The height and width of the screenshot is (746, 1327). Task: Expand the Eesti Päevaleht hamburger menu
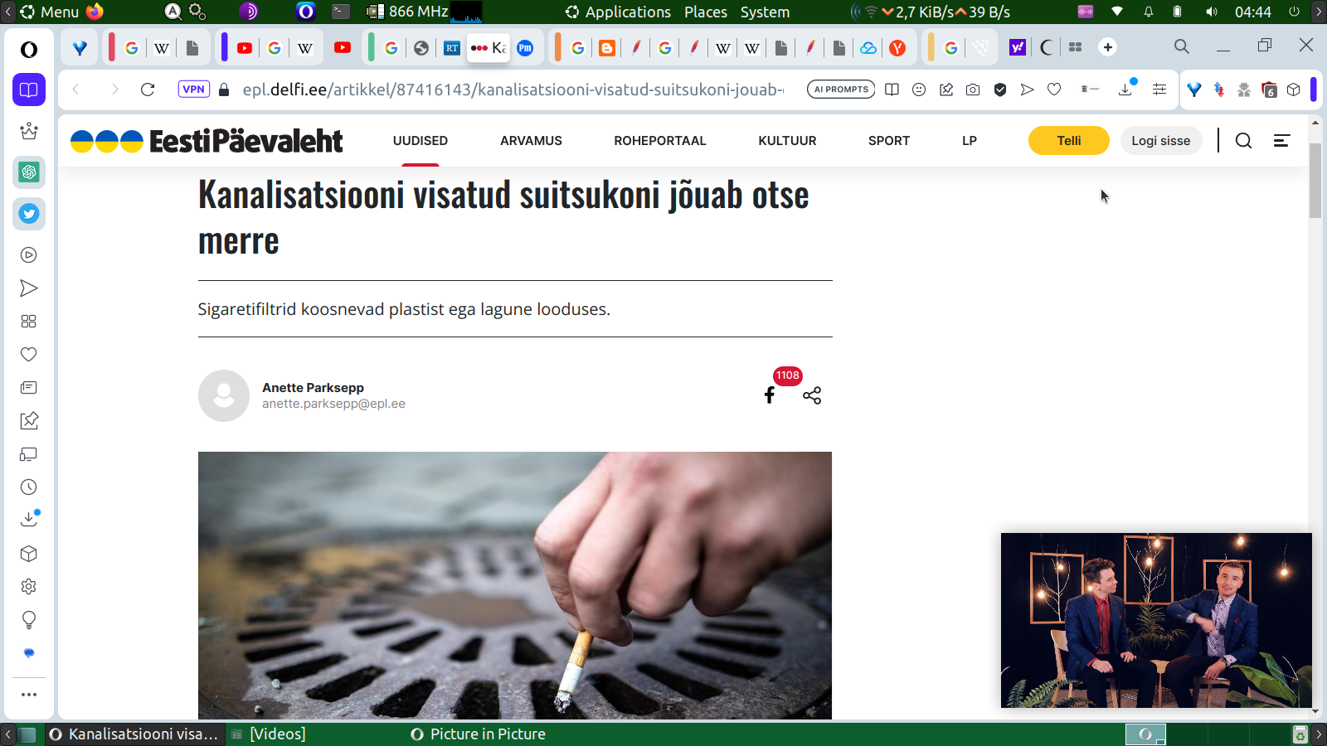1281,141
